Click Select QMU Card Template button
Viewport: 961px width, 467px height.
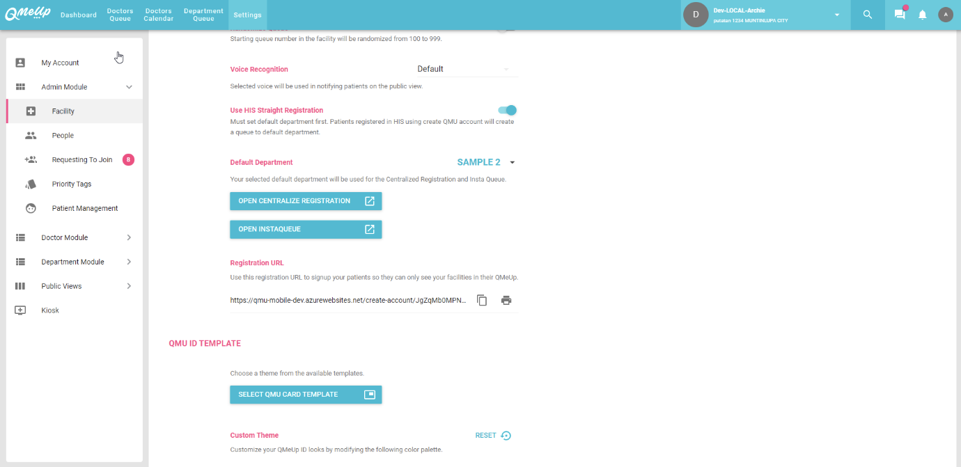click(306, 395)
